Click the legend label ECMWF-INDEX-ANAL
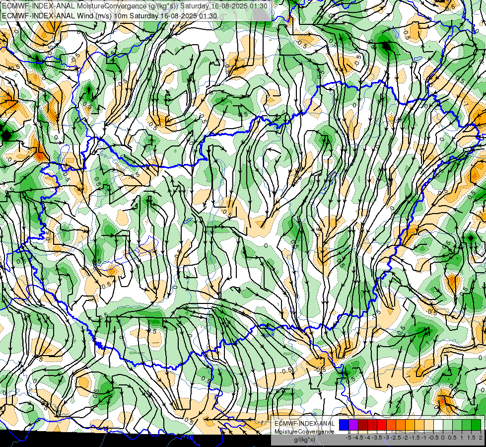 coord(304,424)
